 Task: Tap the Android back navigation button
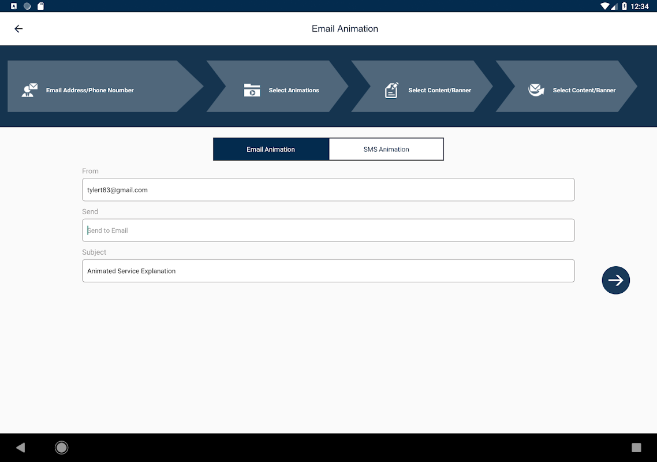(21, 448)
